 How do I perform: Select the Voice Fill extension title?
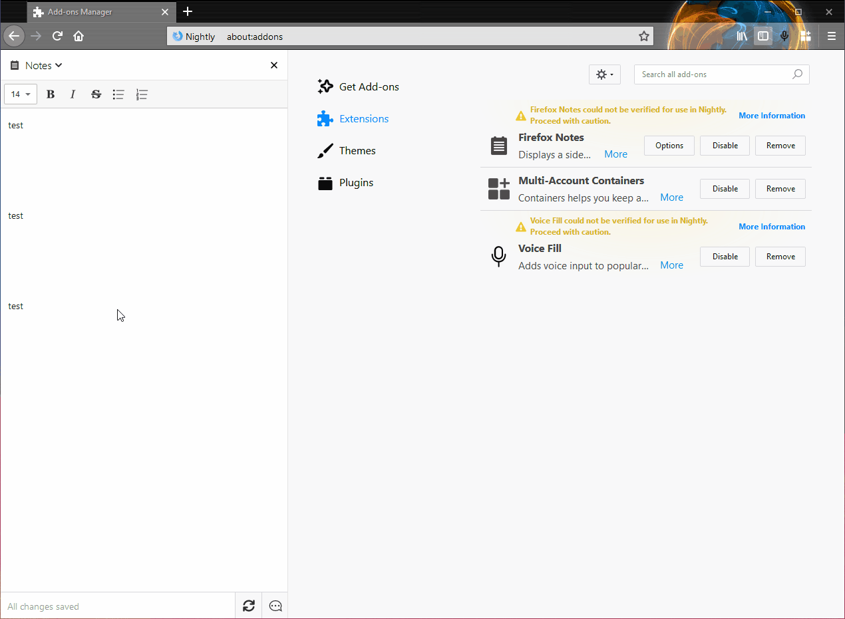click(540, 249)
